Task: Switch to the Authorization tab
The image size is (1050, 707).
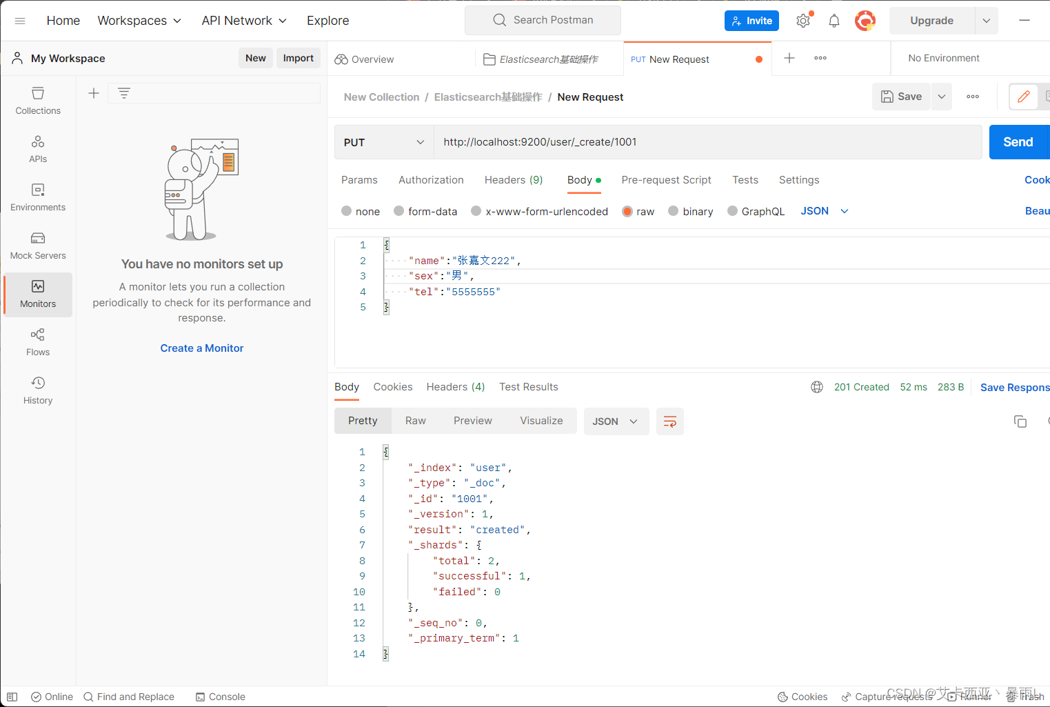Action: (x=431, y=180)
